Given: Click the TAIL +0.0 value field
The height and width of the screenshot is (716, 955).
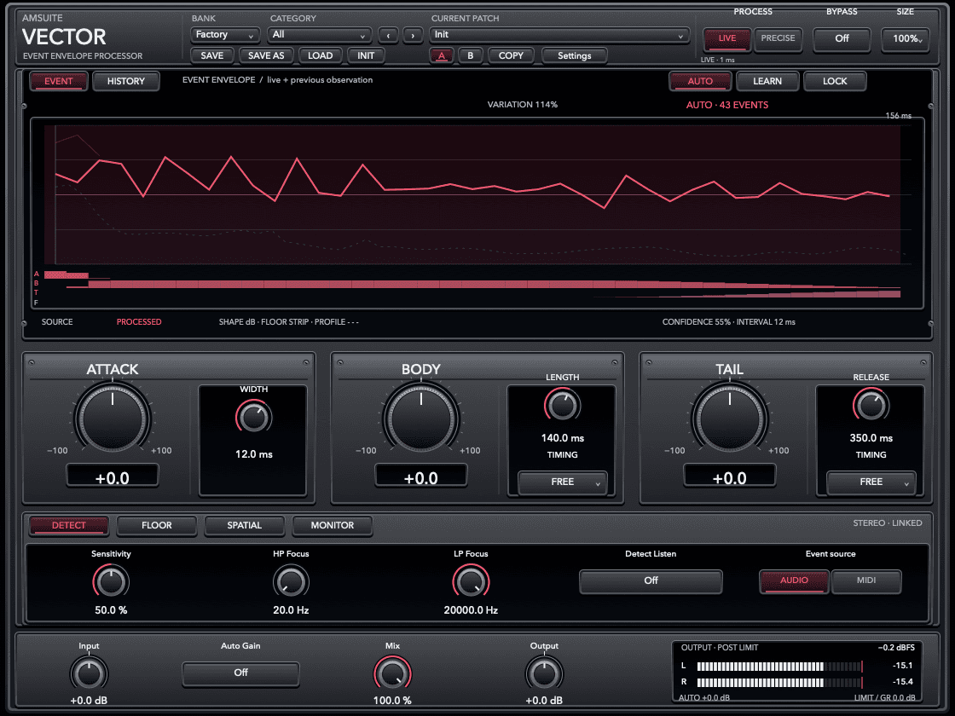Looking at the screenshot, I should pyautogui.click(x=730, y=476).
